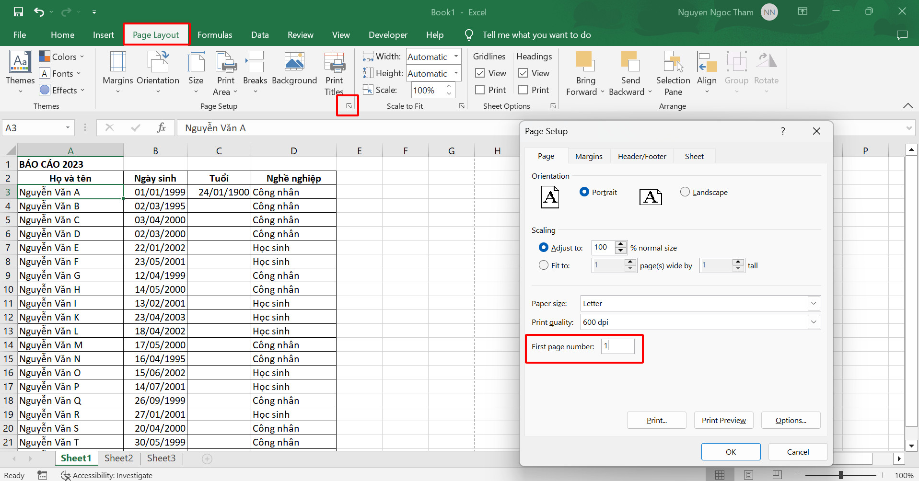Select the Fit to scaling option
The image size is (919, 481).
pos(544,265)
